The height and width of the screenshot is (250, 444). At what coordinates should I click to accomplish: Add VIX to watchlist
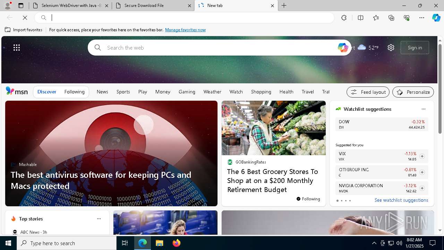click(x=422, y=156)
